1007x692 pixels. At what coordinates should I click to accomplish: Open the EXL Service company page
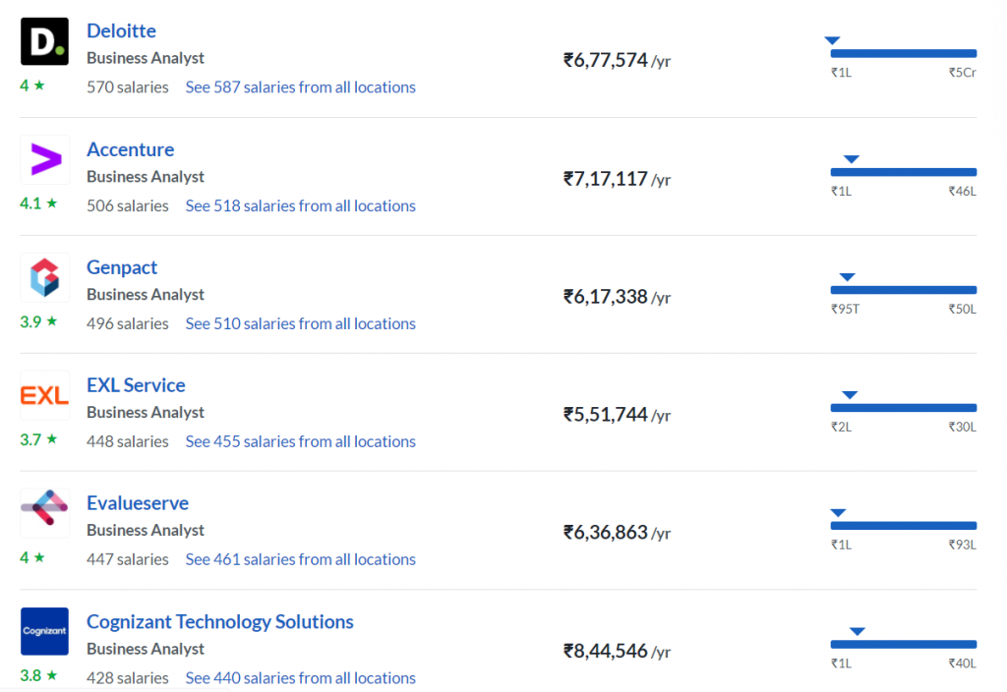pyautogui.click(x=136, y=385)
